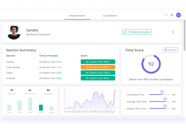
Task: Click the highlighted 60-80 bar in histogram
Action: (x=41, y=107)
